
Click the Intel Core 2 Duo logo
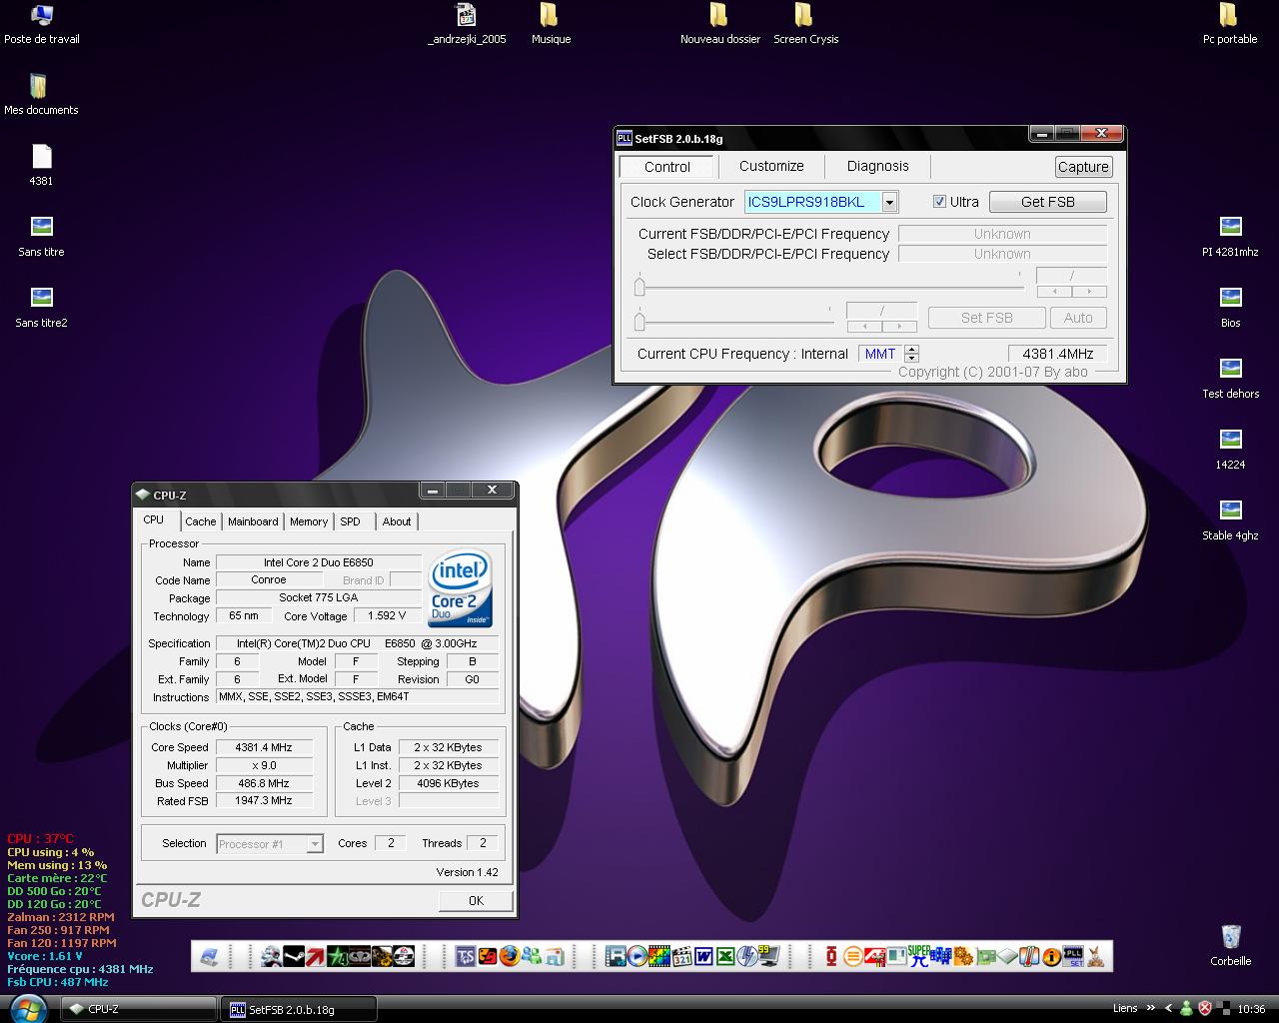point(460,588)
